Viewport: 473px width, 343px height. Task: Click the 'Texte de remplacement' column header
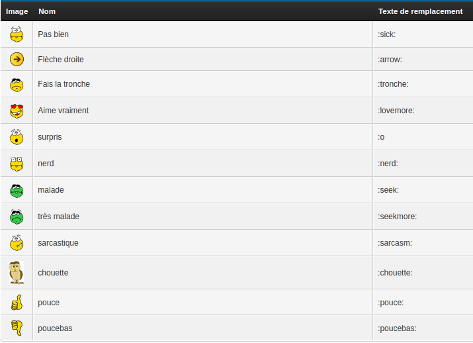click(x=420, y=11)
